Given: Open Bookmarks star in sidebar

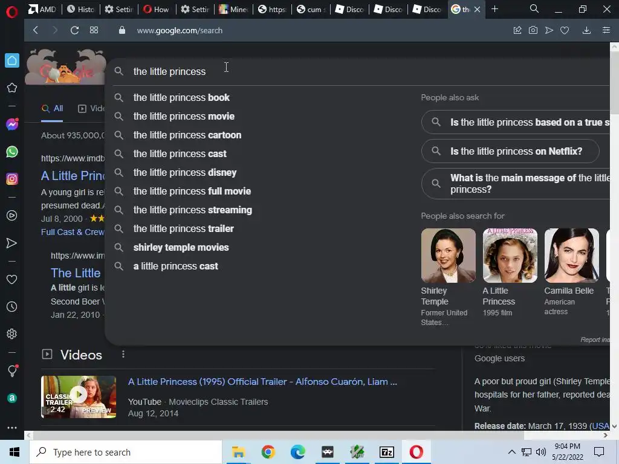Looking at the screenshot, I should tap(12, 88).
